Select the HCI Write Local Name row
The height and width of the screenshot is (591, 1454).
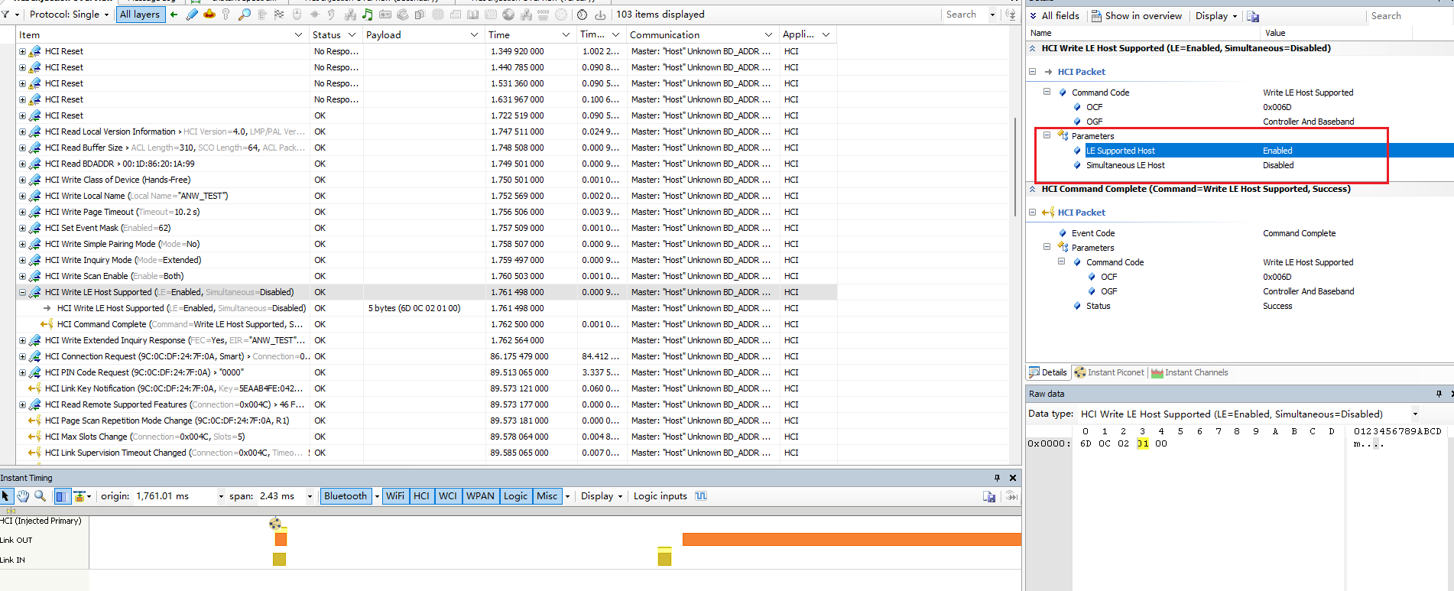click(427, 196)
